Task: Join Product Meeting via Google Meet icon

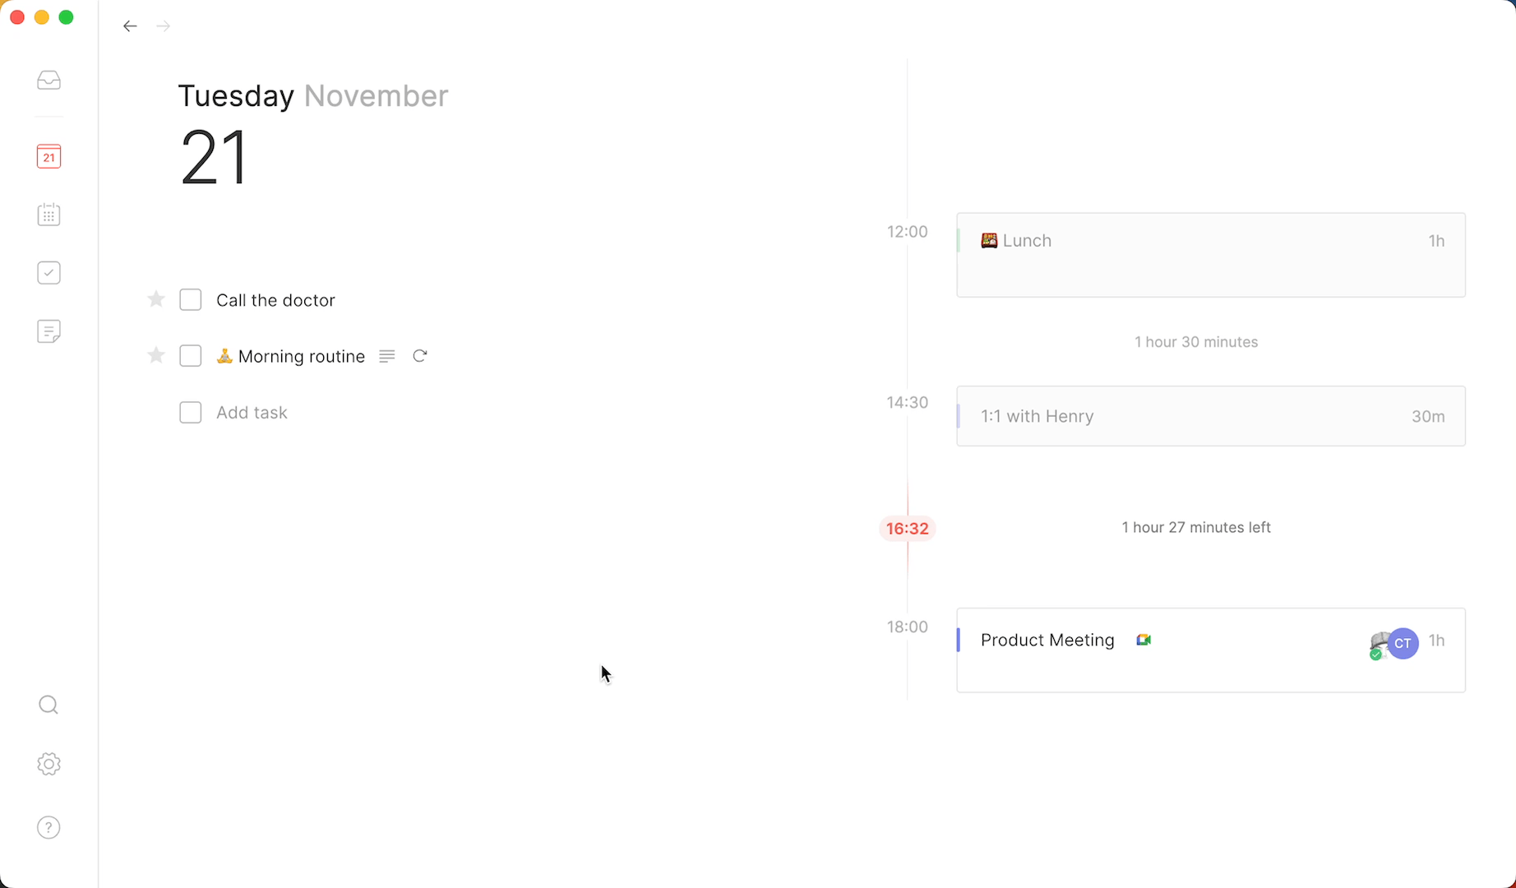Action: 1144,640
